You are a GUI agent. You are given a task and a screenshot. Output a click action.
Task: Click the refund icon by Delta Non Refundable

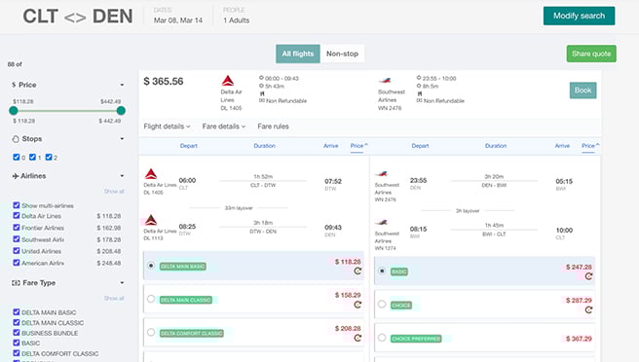tap(262, 100)
